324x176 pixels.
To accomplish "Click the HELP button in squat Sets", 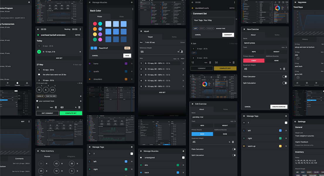I will [183, 59].
